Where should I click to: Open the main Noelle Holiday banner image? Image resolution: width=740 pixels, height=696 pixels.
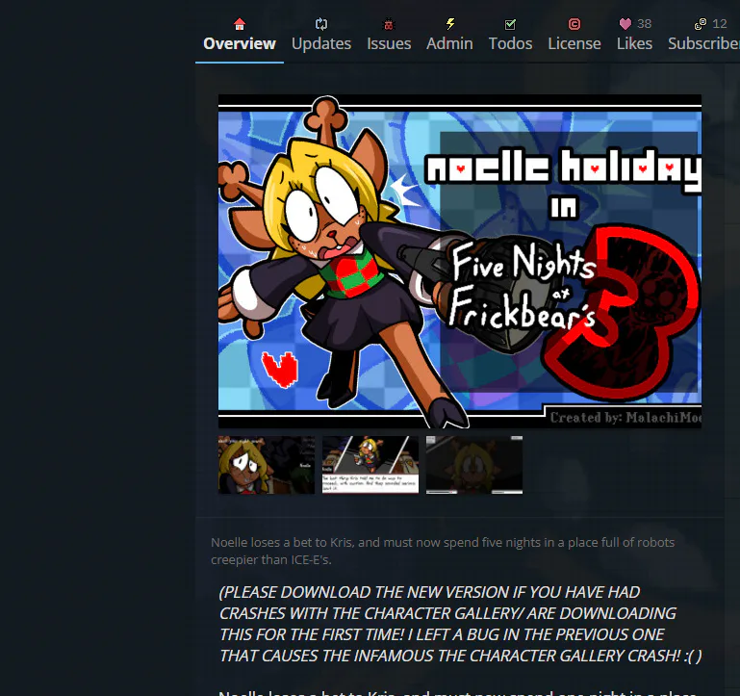tap(460, 261)
